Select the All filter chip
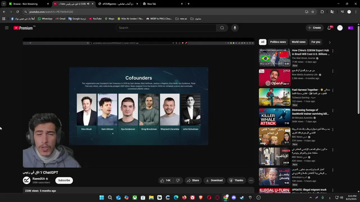Viewport: 360px width, 202px height. (262, 42)
